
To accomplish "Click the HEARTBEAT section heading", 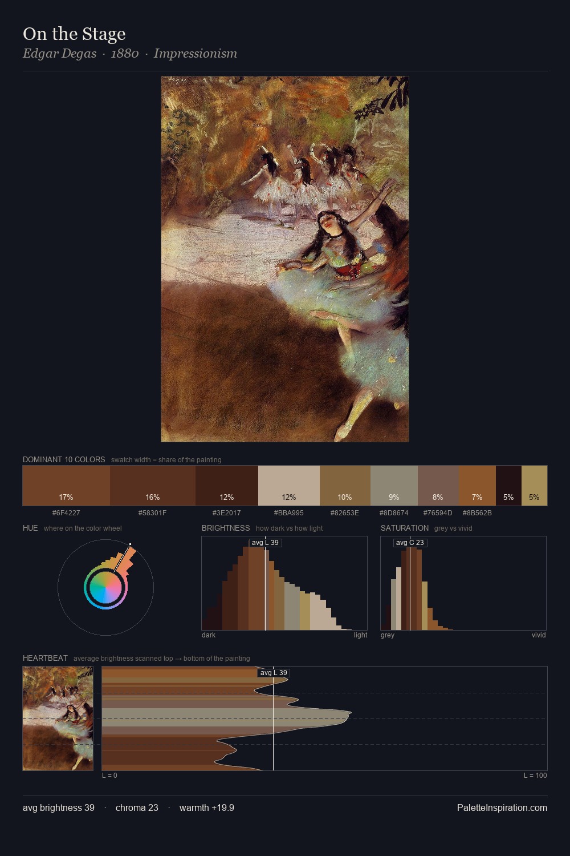I will point(45,659).
